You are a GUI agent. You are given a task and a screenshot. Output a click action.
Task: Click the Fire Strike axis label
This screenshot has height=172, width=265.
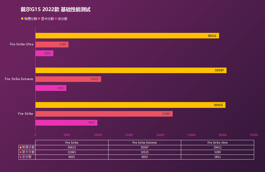point(25,114)
